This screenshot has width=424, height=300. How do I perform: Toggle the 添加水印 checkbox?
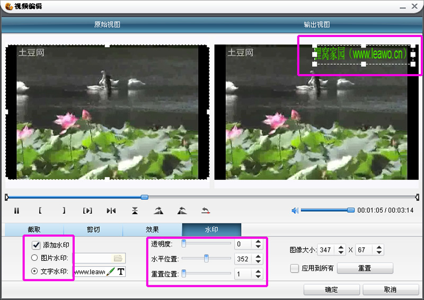point(36,245)
